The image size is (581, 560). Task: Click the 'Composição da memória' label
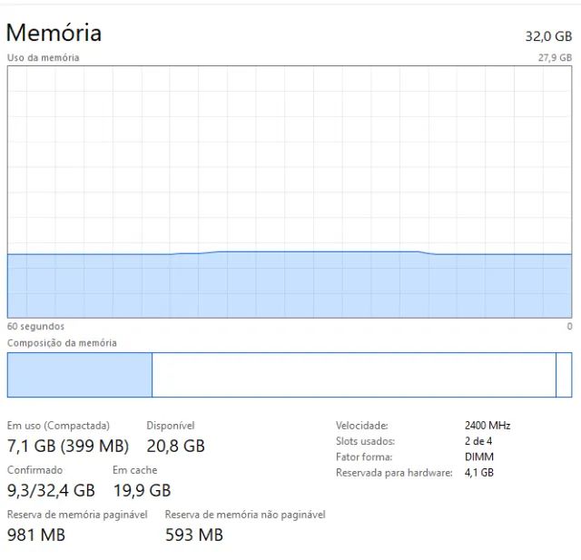pos(62,343)
